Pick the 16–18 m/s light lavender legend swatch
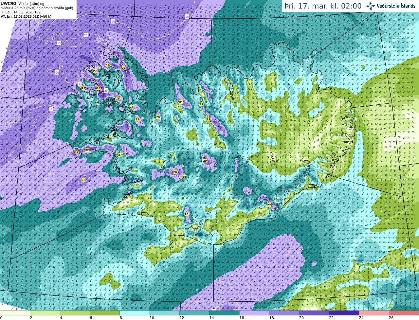The height and width of the screenshot is (320, 419). point(254,313)
